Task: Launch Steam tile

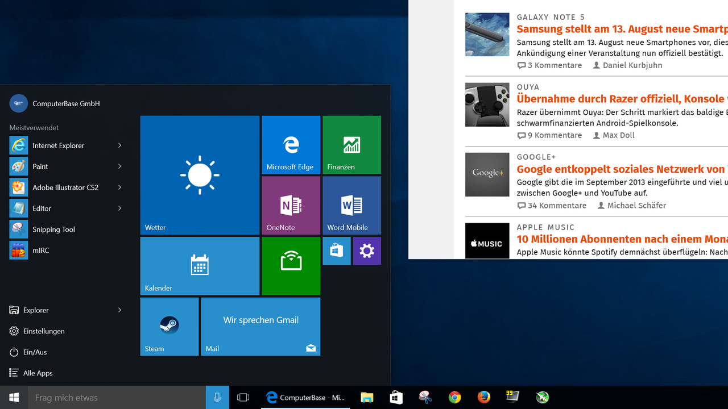Action: click(x=169, y=327)
